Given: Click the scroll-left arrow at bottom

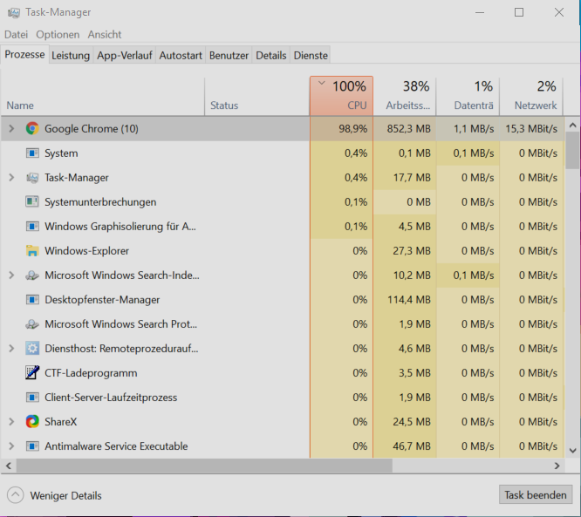Looking at the screenshot, I should (x=9, y=466).
